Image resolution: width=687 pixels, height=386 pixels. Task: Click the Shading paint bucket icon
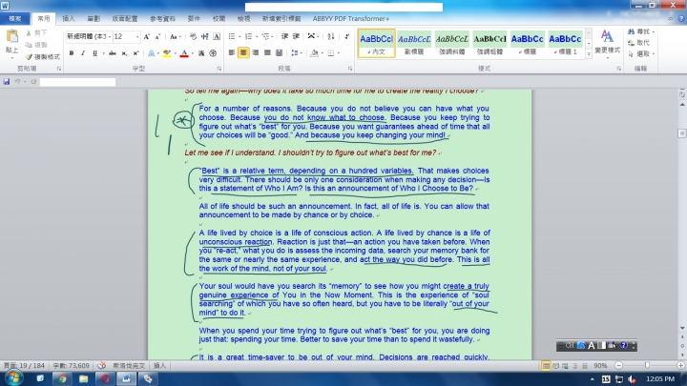coord(314,53)
